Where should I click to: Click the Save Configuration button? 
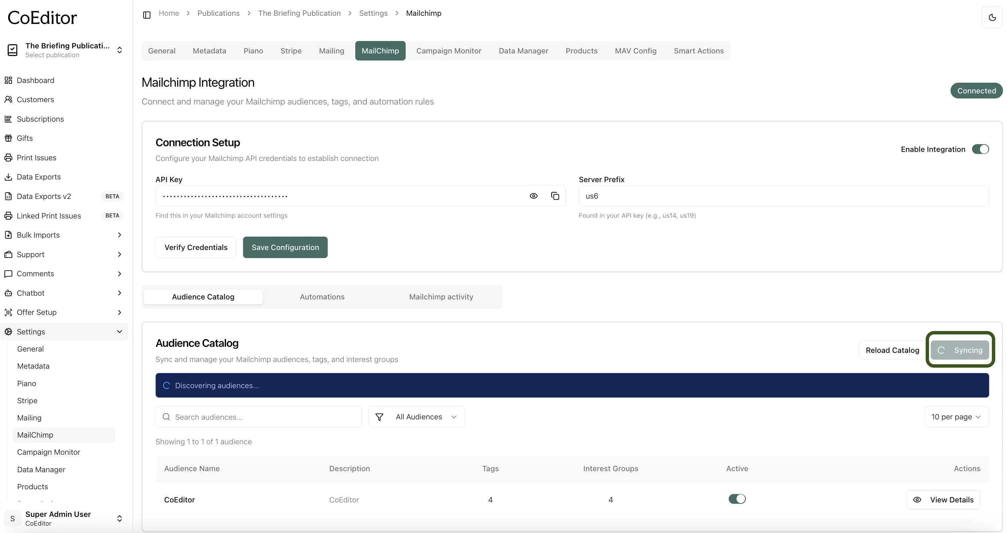tap(285, 247)
